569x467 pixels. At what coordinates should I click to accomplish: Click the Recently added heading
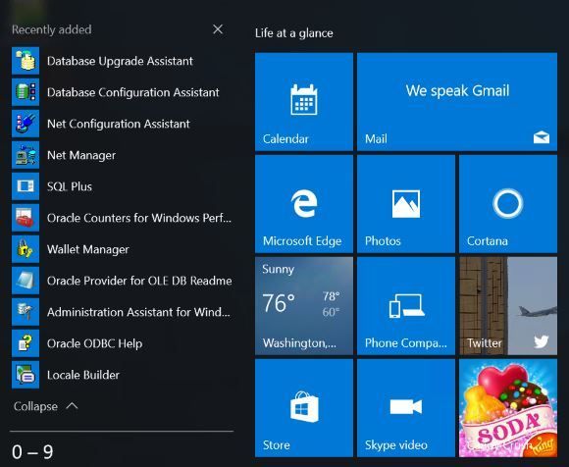(52, 29)
